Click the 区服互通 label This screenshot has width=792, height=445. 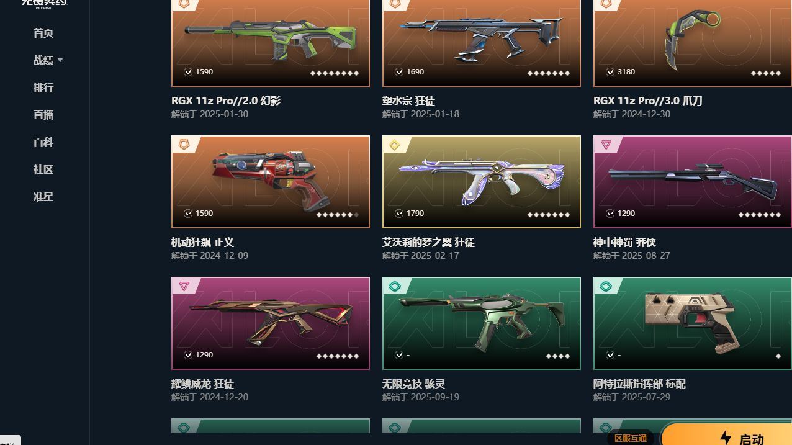click(631, 438)
